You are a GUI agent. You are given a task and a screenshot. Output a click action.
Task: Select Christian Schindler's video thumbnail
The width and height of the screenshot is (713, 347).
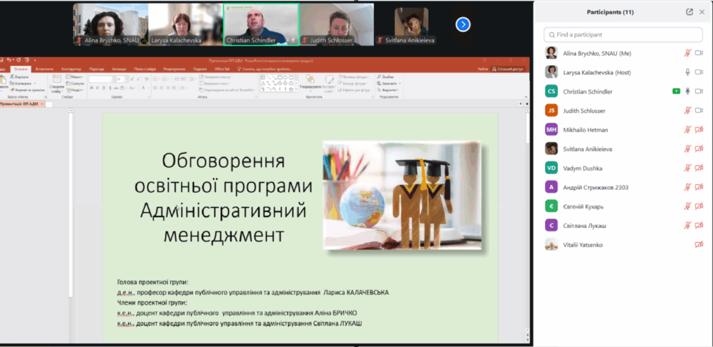coord(260,24)
